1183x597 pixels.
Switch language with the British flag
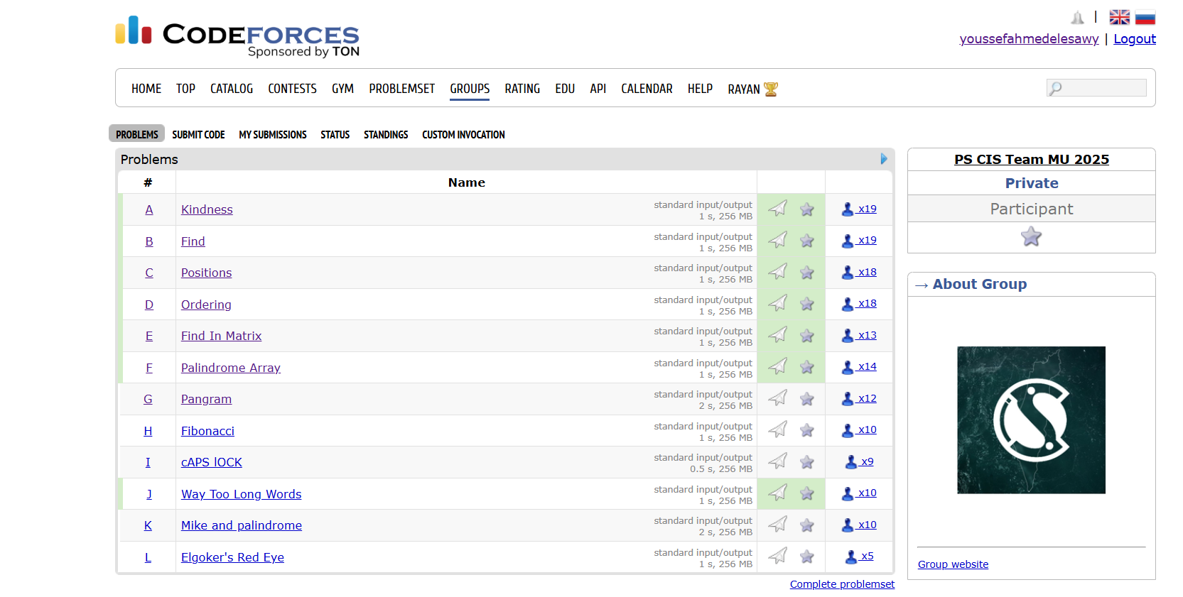coord(1120,17)
